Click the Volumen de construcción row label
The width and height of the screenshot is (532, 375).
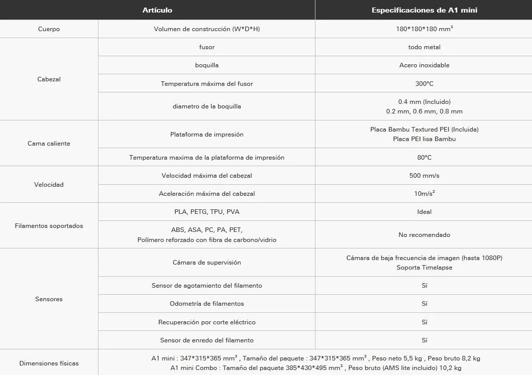[x=206, y=29]
